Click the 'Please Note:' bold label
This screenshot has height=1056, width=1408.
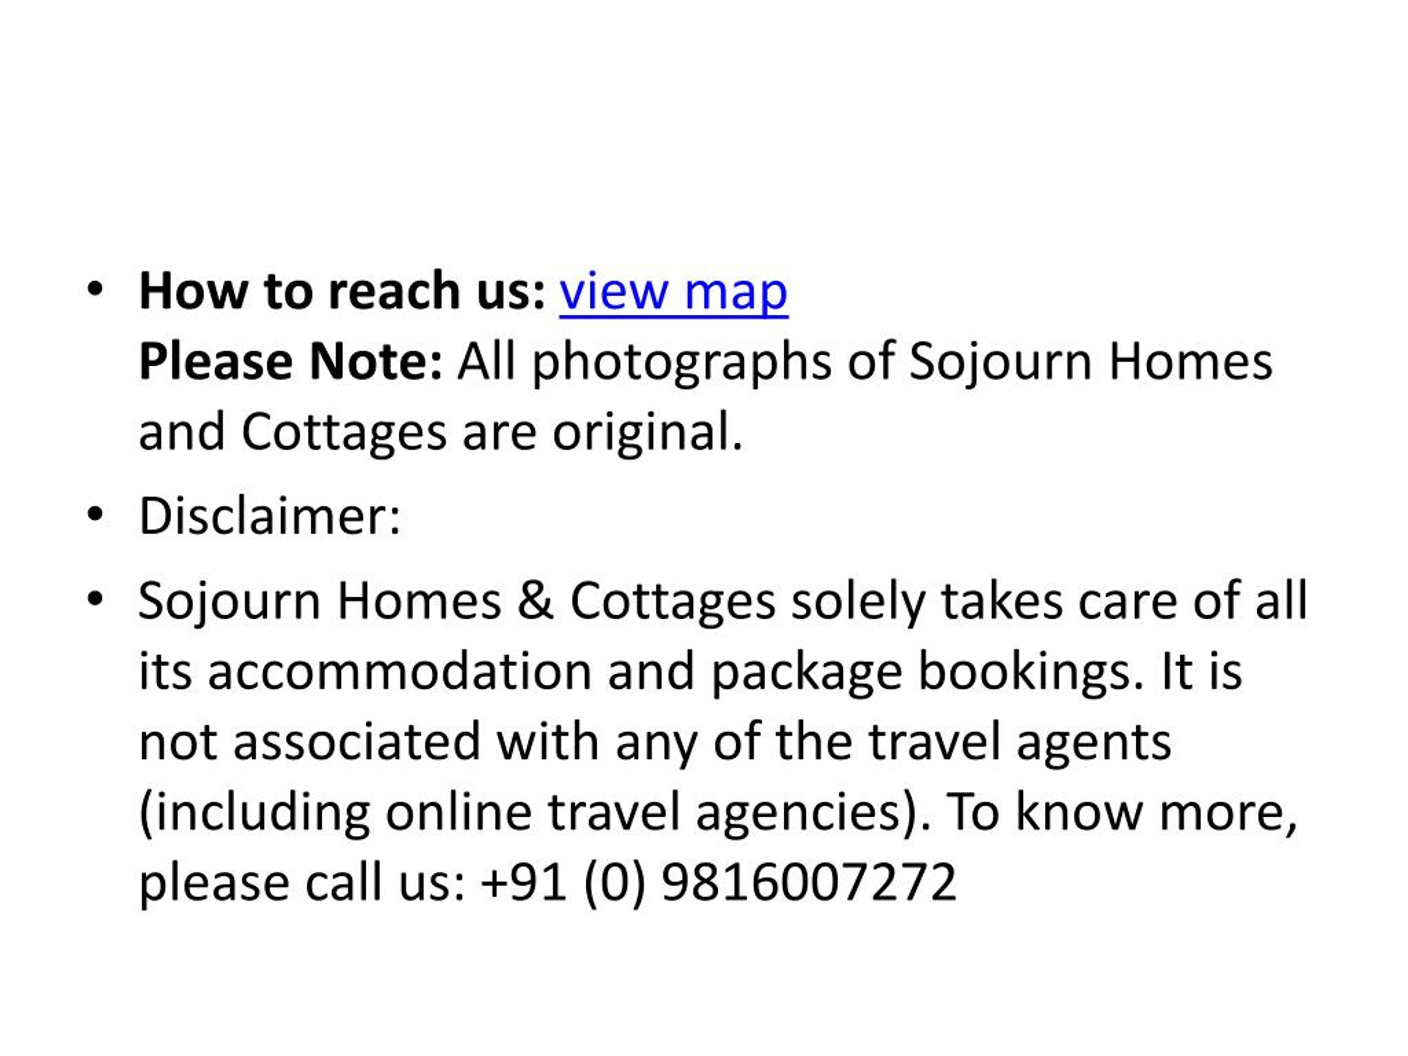tap(290, 362)
